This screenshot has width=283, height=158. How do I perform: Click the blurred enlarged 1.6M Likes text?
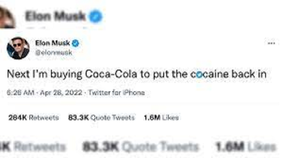point(246,147)
